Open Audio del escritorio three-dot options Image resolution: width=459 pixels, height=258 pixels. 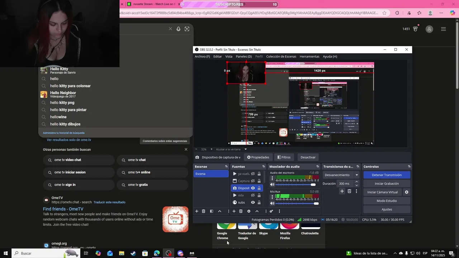point(272,178)
